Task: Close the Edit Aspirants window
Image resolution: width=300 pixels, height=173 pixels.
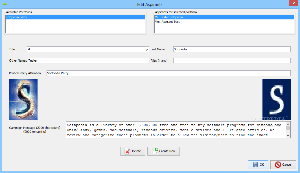Action: tap(294, 3)
